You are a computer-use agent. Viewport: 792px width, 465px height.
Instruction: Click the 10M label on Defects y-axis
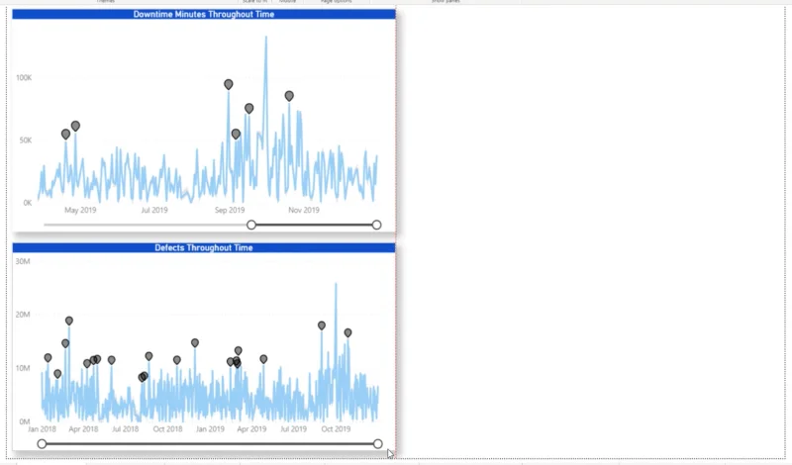tap(23, 368)
